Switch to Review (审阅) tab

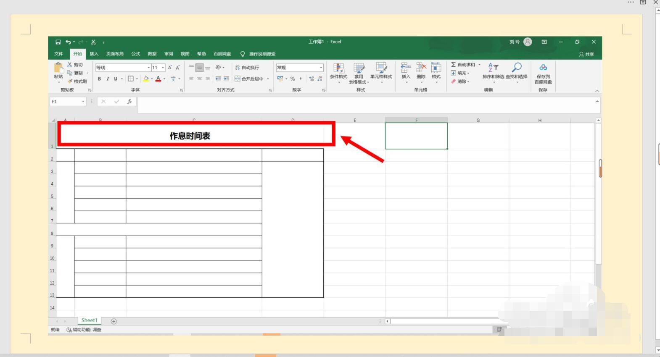click(x=169, y=54)
